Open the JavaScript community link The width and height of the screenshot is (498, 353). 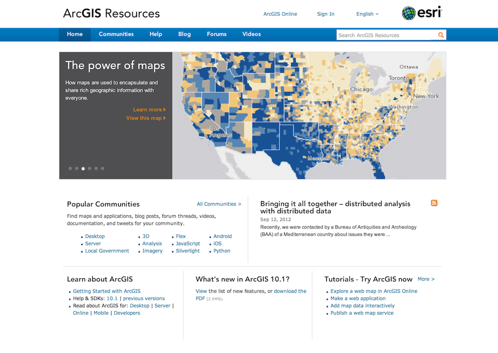tap(188, 244)
